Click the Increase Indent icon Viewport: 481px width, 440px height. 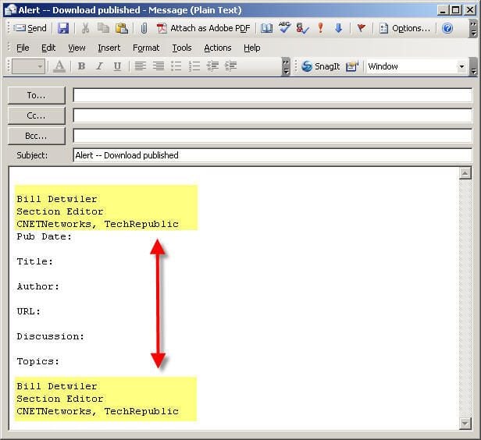[230, 66]
